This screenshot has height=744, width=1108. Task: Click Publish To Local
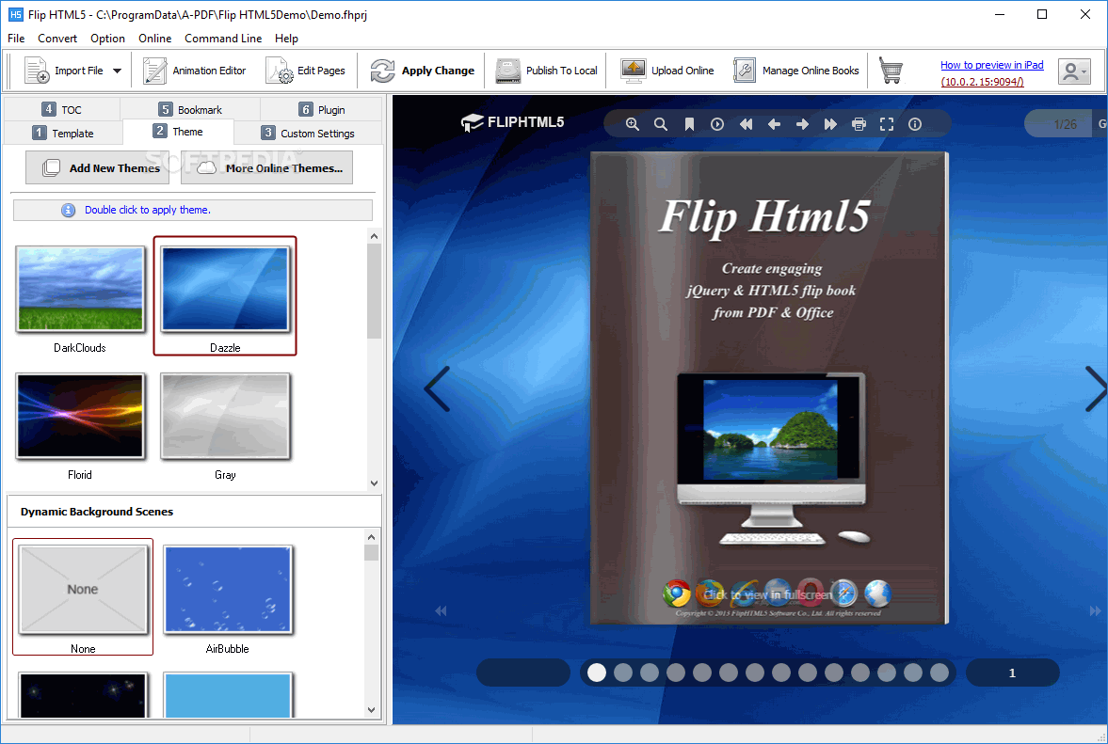click(x=546, y=71)
